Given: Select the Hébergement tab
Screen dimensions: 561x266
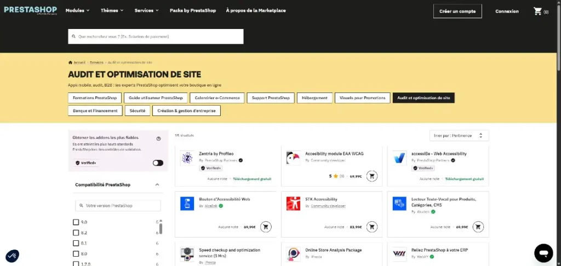Looking at the screenshot, I should (x=314, y=98).
